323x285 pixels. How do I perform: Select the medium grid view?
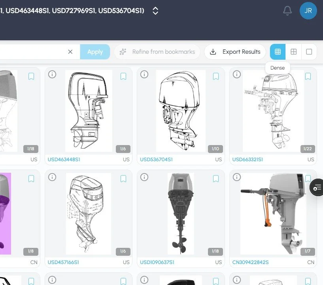tap(293, 52)
